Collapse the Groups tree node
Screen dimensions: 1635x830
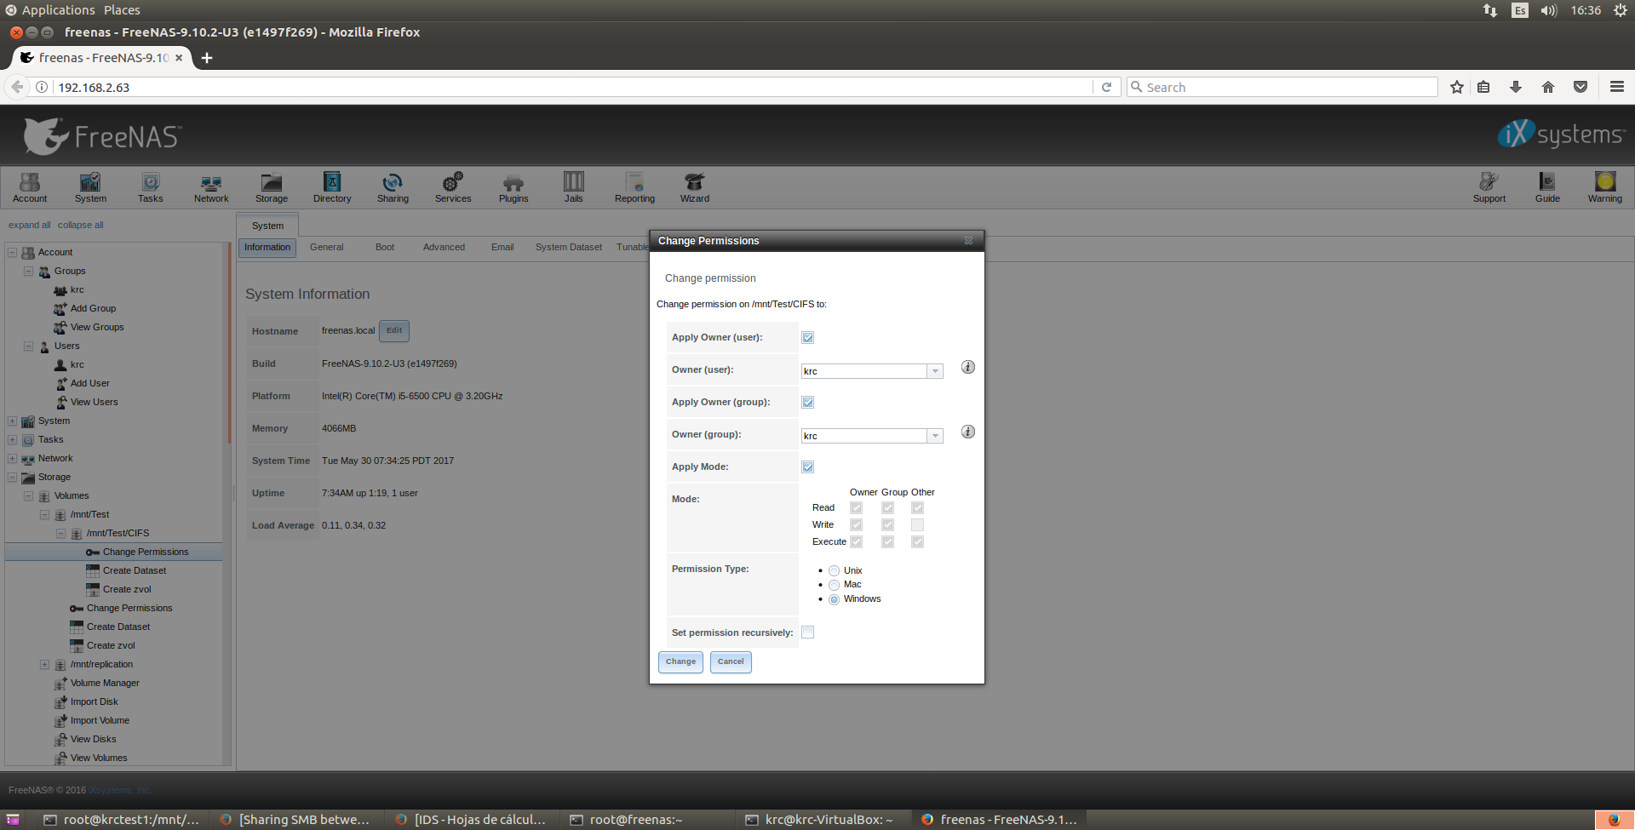pyautogui.click(x=28, y=272)
